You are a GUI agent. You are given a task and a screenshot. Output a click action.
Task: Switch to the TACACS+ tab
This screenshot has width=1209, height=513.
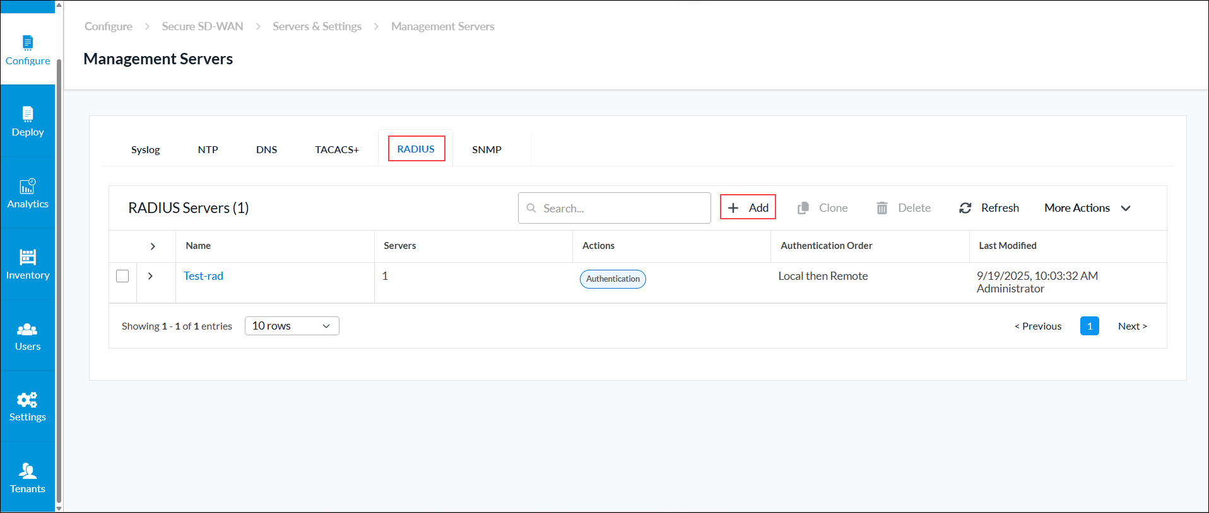[337, 149]
